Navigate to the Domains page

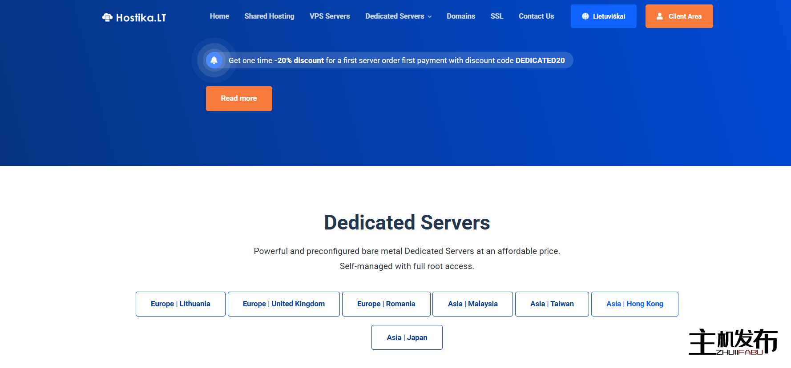(x=460, y=16)
